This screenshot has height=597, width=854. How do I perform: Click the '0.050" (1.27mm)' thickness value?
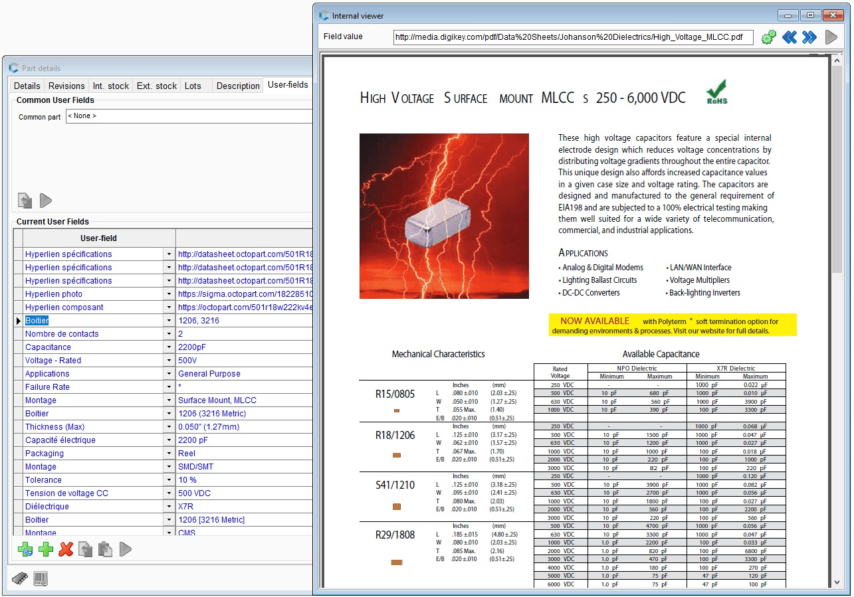coord(245,427)
